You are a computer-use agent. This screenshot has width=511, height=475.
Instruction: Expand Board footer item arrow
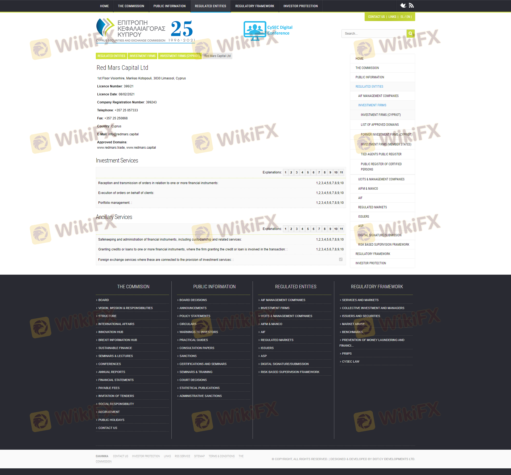(97, 300)
